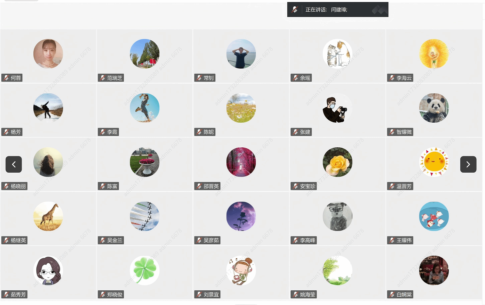Click the muted microphone icon beside 何蓉
485x305 pixels.
pos(6,78)
